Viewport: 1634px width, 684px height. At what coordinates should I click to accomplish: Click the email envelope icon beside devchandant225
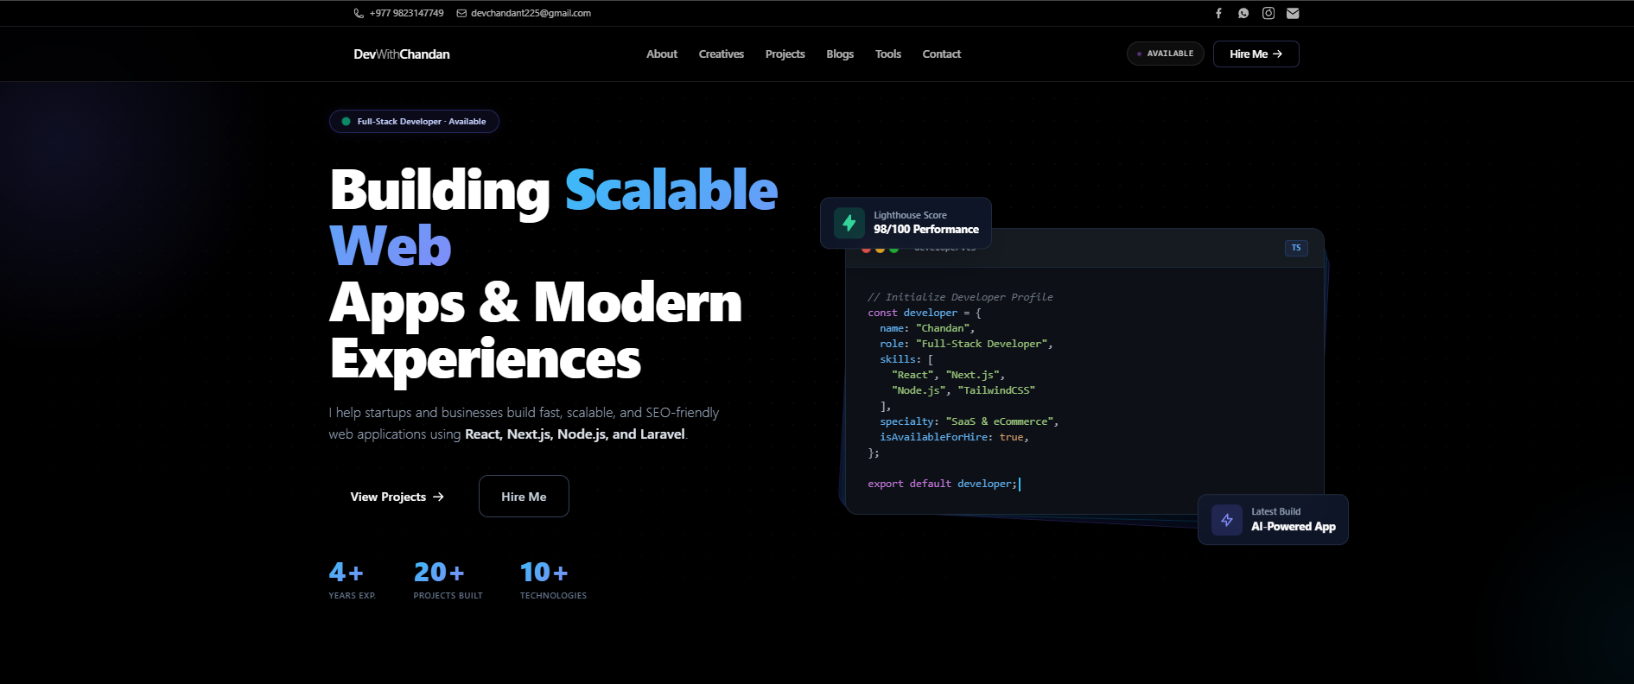461,13
